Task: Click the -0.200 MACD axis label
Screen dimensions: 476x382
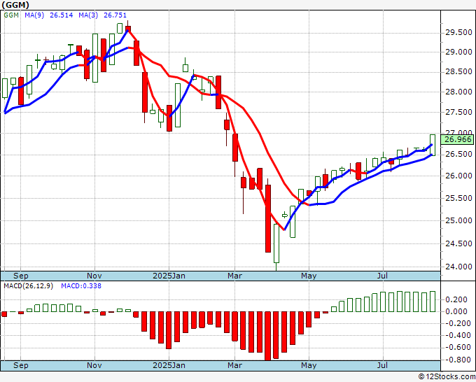Action: tap(456, 323)
